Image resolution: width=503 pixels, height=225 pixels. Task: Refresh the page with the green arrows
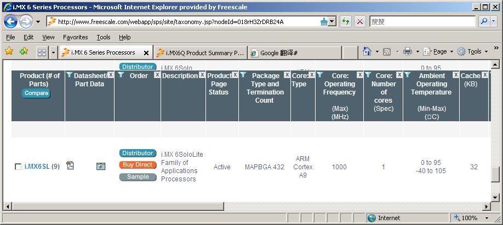pos(346,21)
